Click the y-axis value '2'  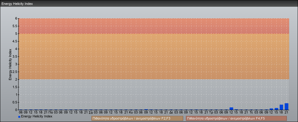click(x=16, y=79)
